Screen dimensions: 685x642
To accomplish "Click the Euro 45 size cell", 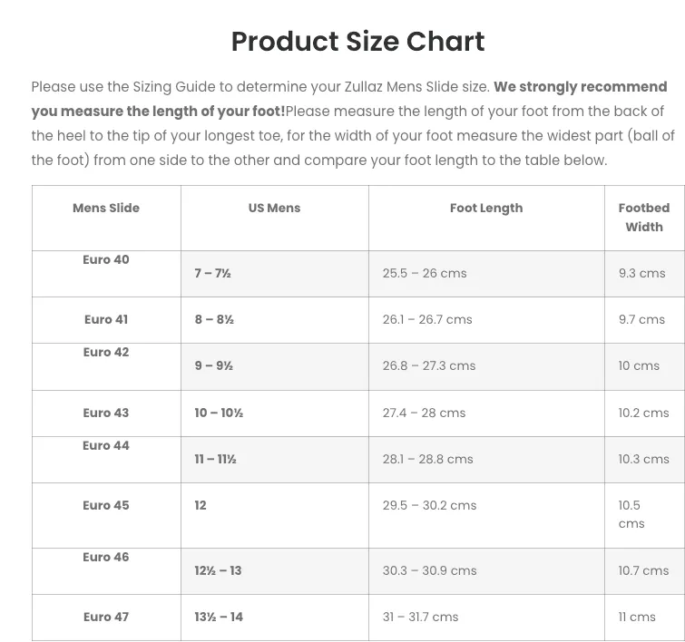I will click(x=106, y=505).
